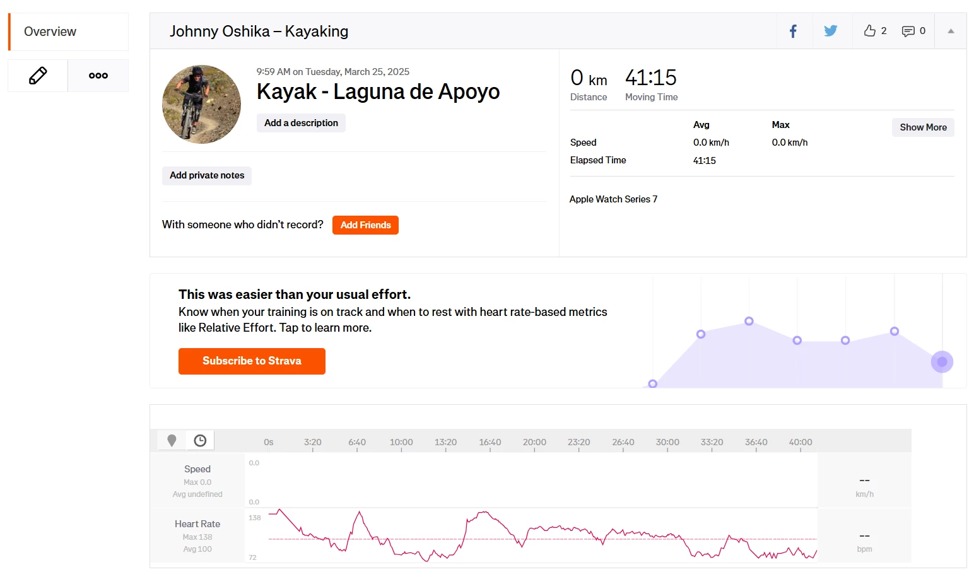This screenshot has width=974, height=577.
Task: Click the 10:00 marker on chart time axis
Action: (x=401, y=442)
